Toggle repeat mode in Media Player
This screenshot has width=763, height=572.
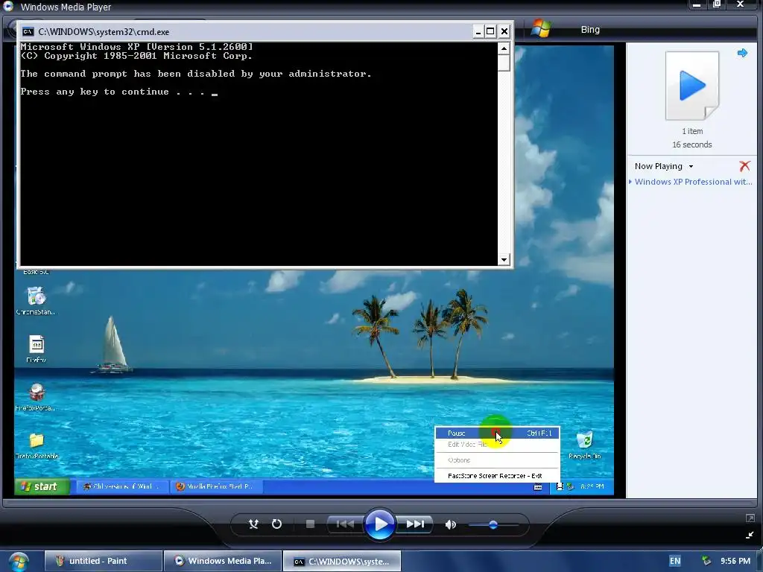[x=276, y=524]
